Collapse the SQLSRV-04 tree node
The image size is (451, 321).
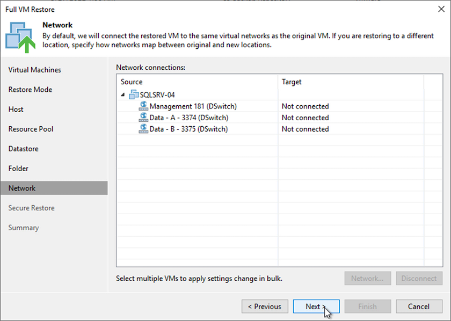[x=123, y=95]
